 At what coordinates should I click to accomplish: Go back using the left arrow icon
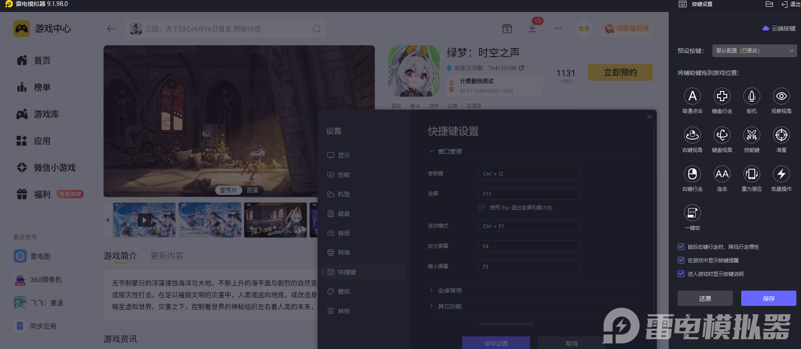pos(111,29)
